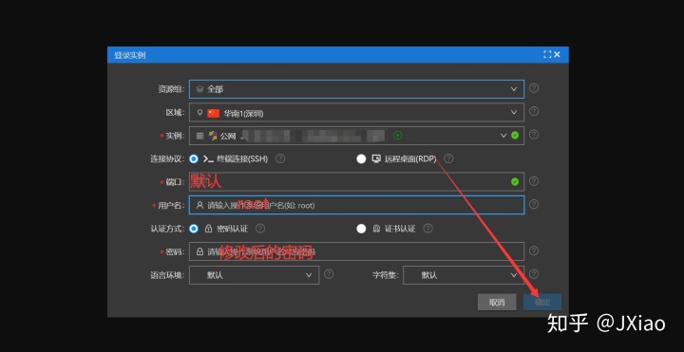Click help icon next to 区域 field
Viewport: 684px width, 352px height.
tap(534, 111)
